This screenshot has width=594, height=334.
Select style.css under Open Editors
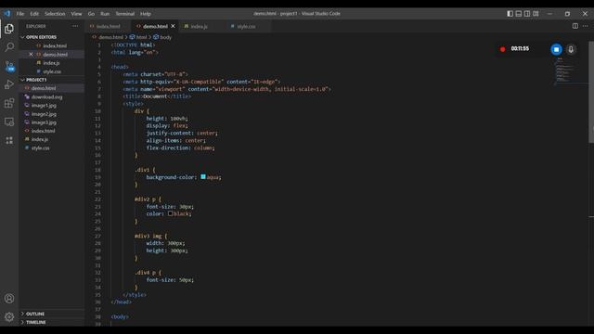click(52, 71)
